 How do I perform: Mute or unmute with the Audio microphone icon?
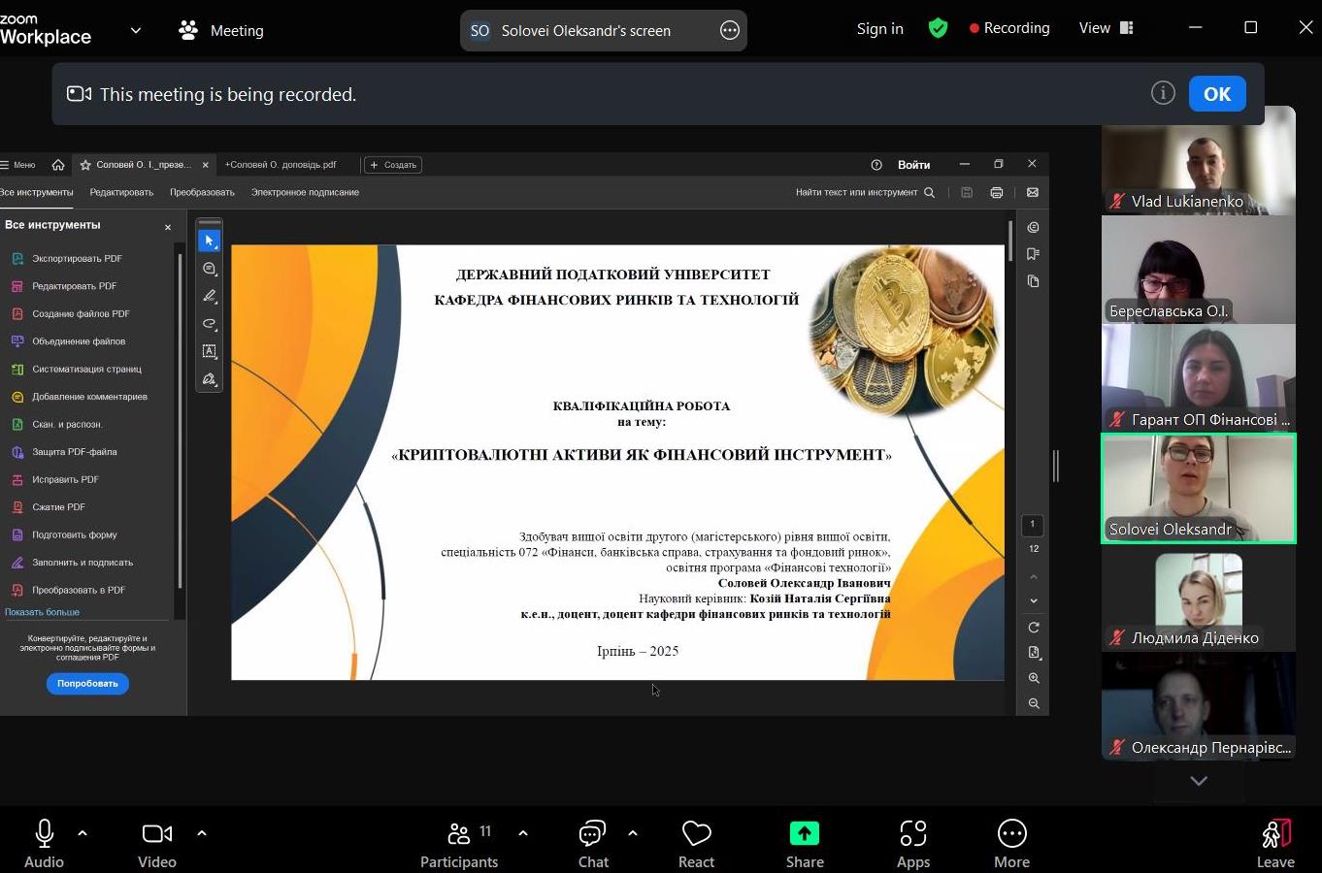click(x=44, y=834)
